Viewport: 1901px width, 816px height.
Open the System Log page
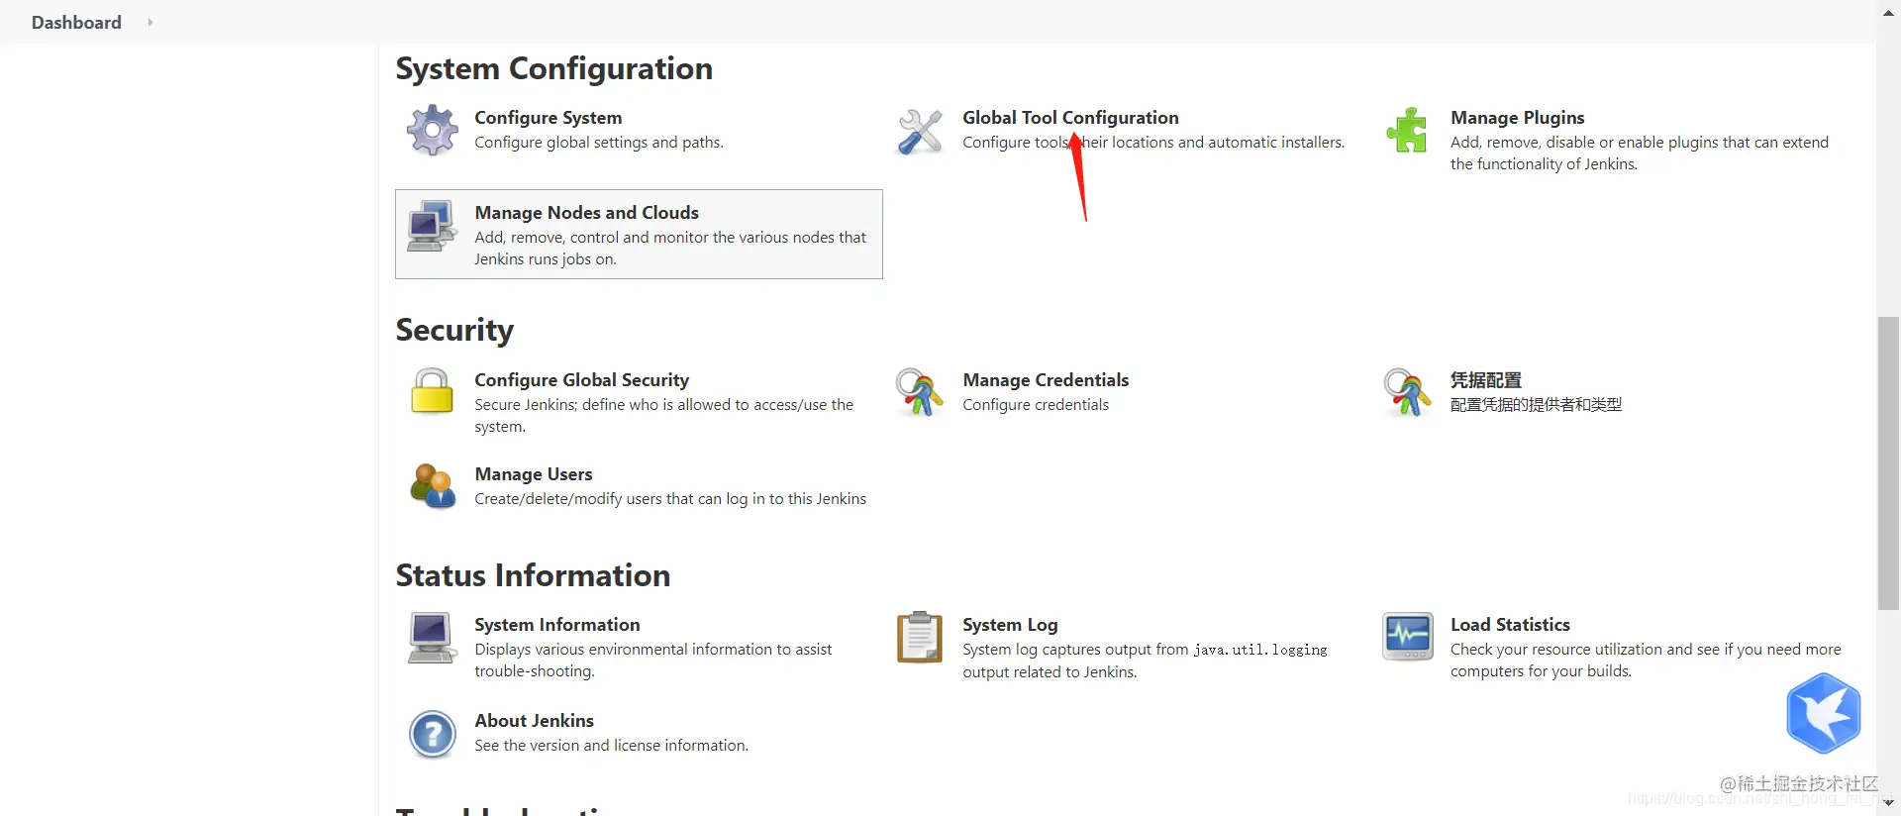tap(1010, 625)
